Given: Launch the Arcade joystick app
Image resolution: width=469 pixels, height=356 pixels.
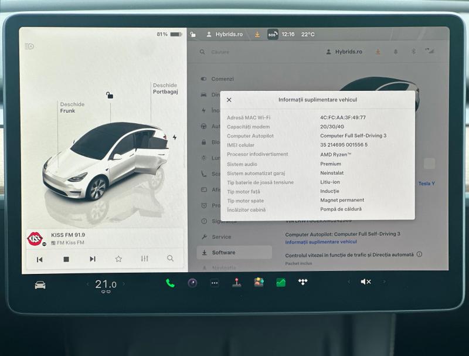Looking at the screenshot, I should tap(237, 283).
